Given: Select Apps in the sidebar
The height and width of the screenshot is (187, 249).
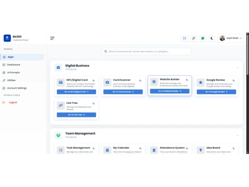Looking at the screenshot, I should click(22, 57).
